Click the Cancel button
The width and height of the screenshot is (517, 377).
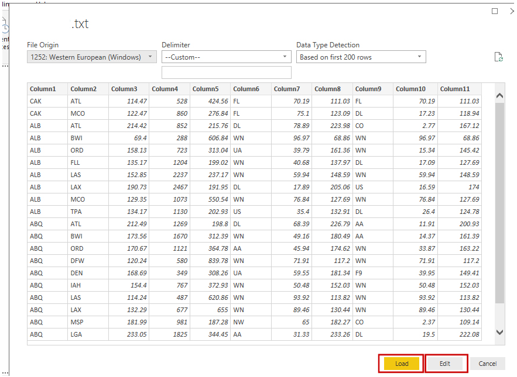pos(487,364)
